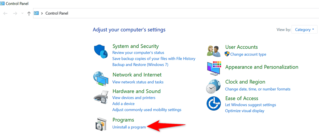The height and width of the screenshot is (134, 319).
Task: Open the recent locations dropdown arrow
Action: (22, 13)
